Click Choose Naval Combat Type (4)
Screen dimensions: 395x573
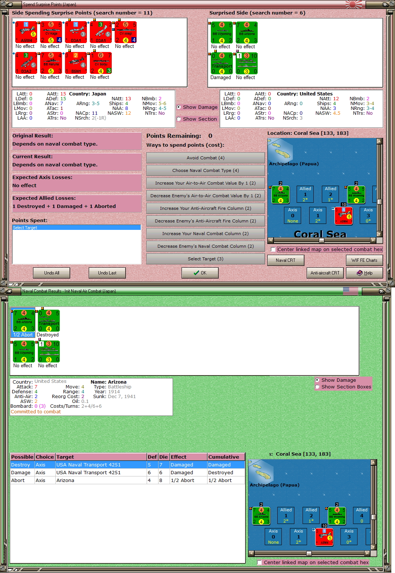coord(205,170)
